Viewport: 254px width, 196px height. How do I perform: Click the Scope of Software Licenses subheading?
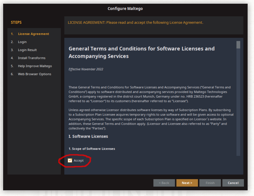click(92, 149)
